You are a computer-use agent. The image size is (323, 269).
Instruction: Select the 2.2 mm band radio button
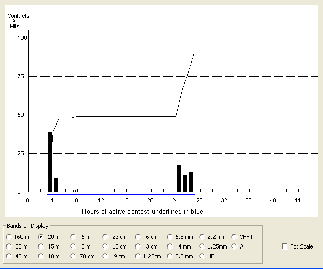203,237
